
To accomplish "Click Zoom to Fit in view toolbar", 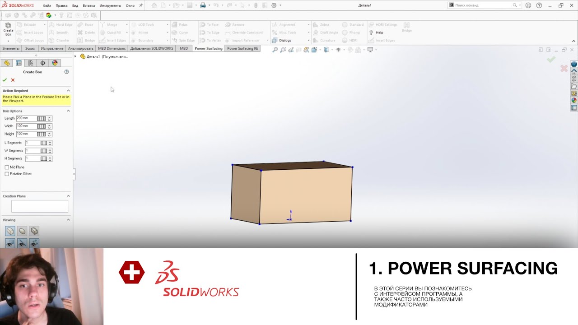I will pyautogui.click(x=275, y=50).
